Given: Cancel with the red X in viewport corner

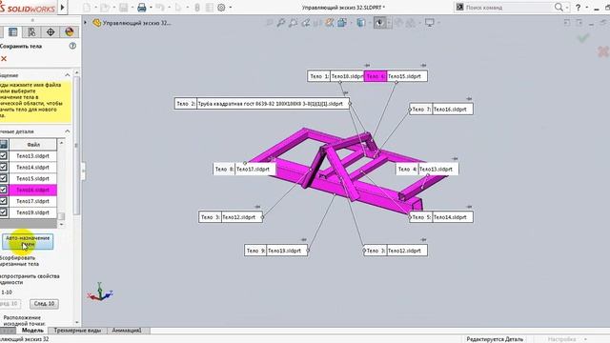Looking at the screenshot, I should [x=603, y=50].
